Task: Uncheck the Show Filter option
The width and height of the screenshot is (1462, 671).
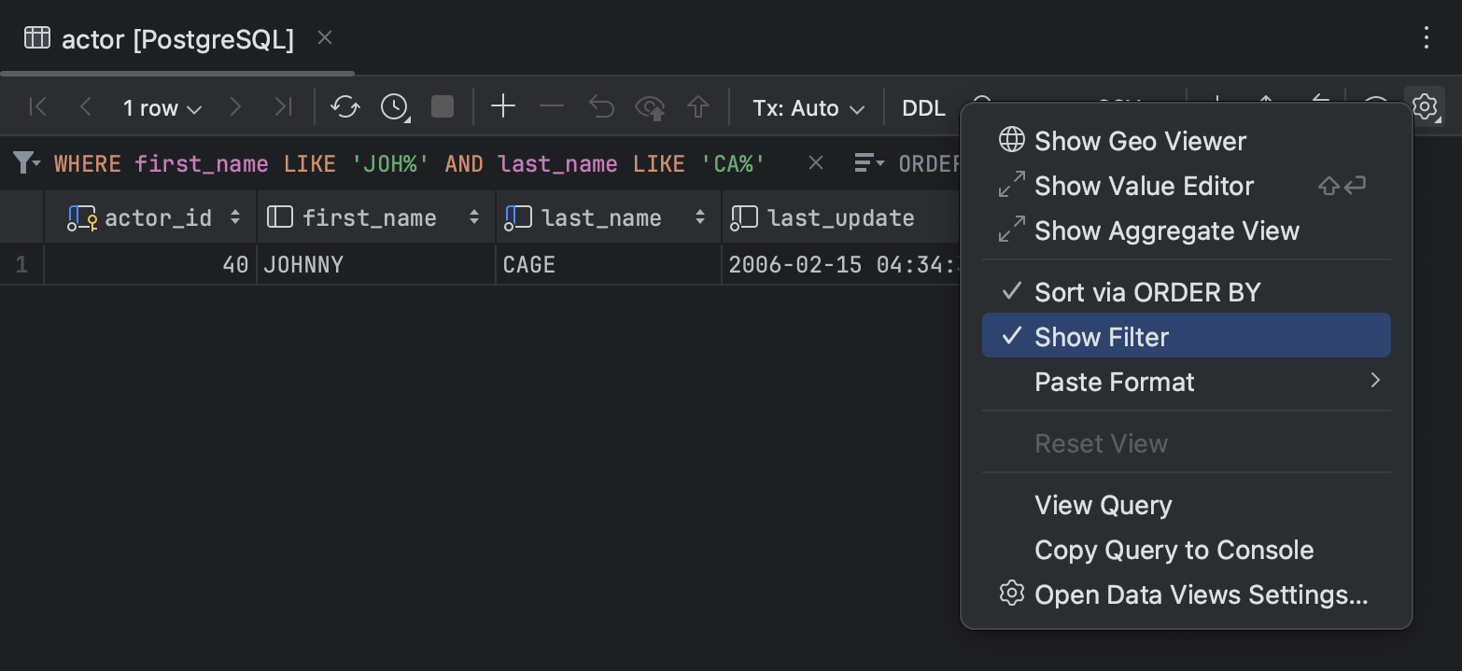Action: 1101,337
